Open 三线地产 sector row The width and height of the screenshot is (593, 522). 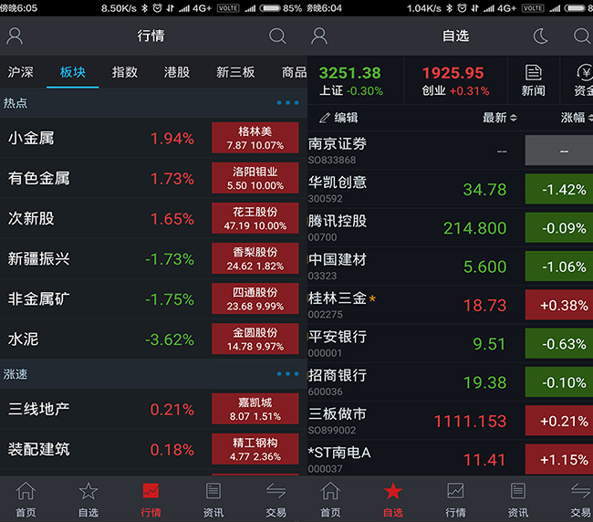[153, 409]
